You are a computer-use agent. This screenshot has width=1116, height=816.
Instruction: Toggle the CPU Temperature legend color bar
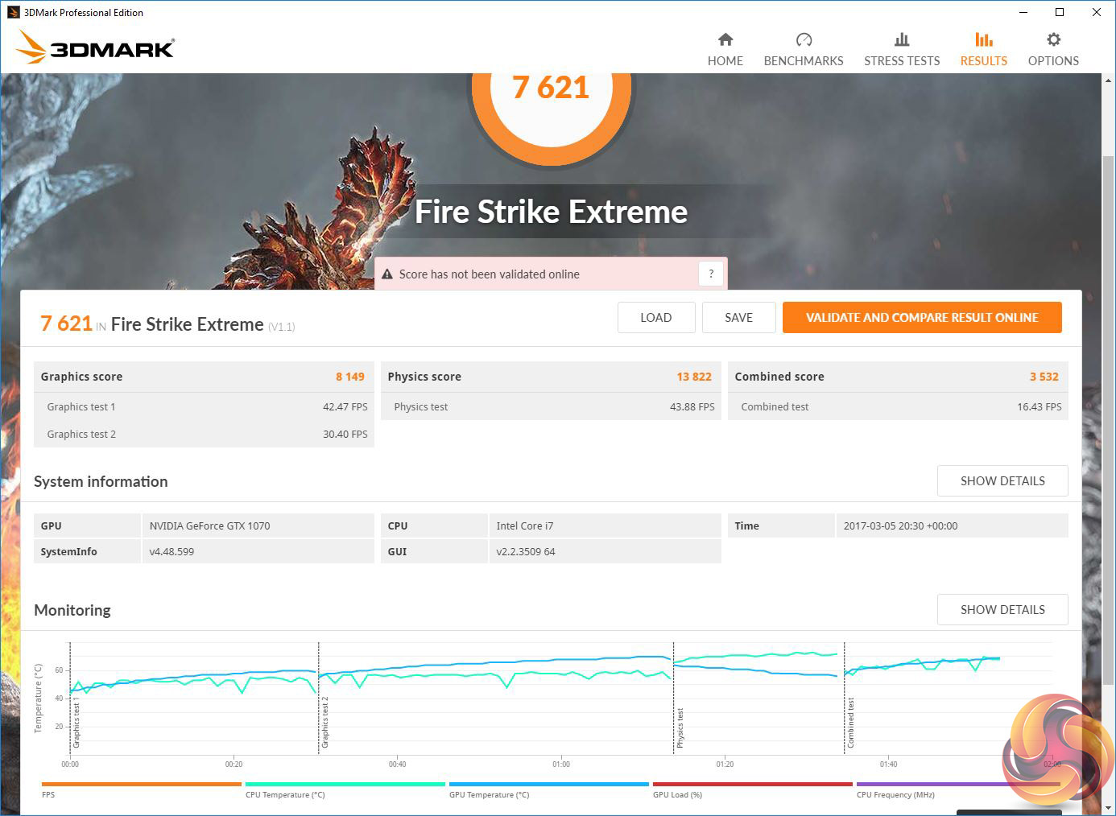pyautogui.click(x=345, y=784)
